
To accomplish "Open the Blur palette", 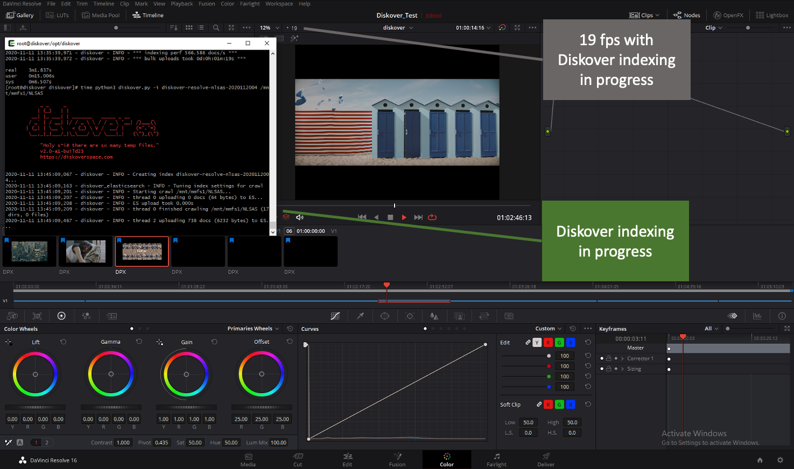I will coord(434,316).
